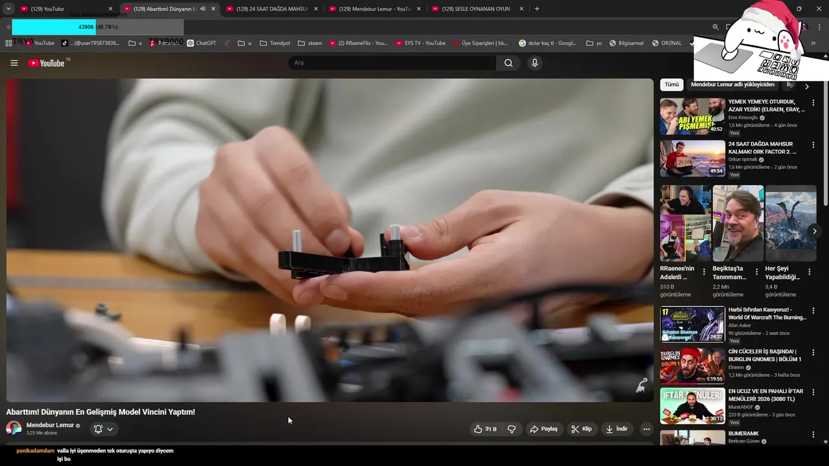Download the video via İndir button
Viewport: 829px width, 466px height.
tap(617, 429)
